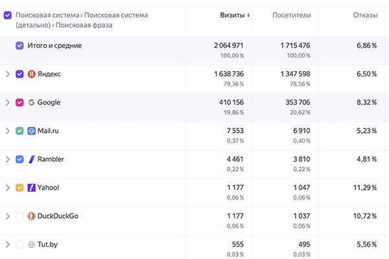Check the DuckDuckGo row checkbox

click(19, 216)
